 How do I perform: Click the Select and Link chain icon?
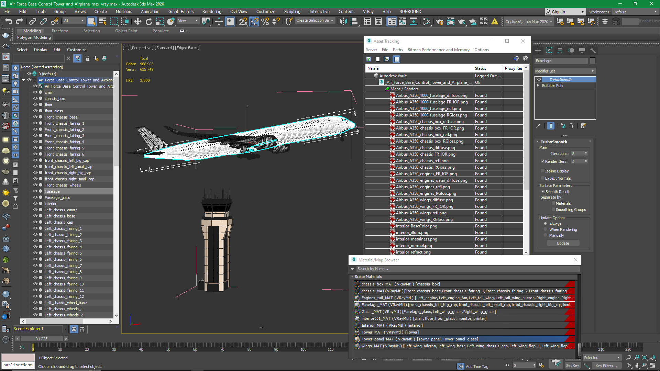33,21
